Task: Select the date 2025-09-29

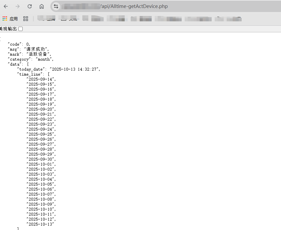Action: click(40, 154)
